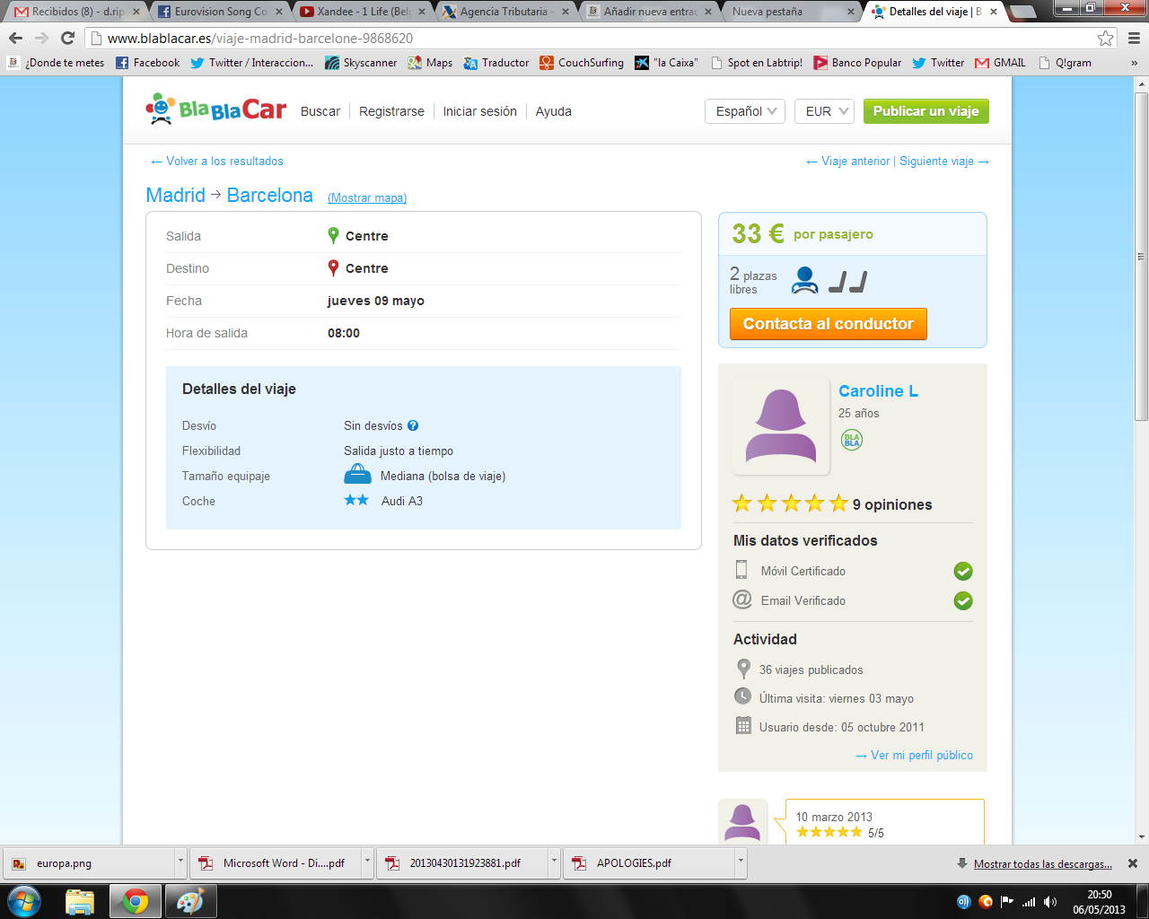Open the Buscar menu item

pyautogui.click(x=320, y=111)
